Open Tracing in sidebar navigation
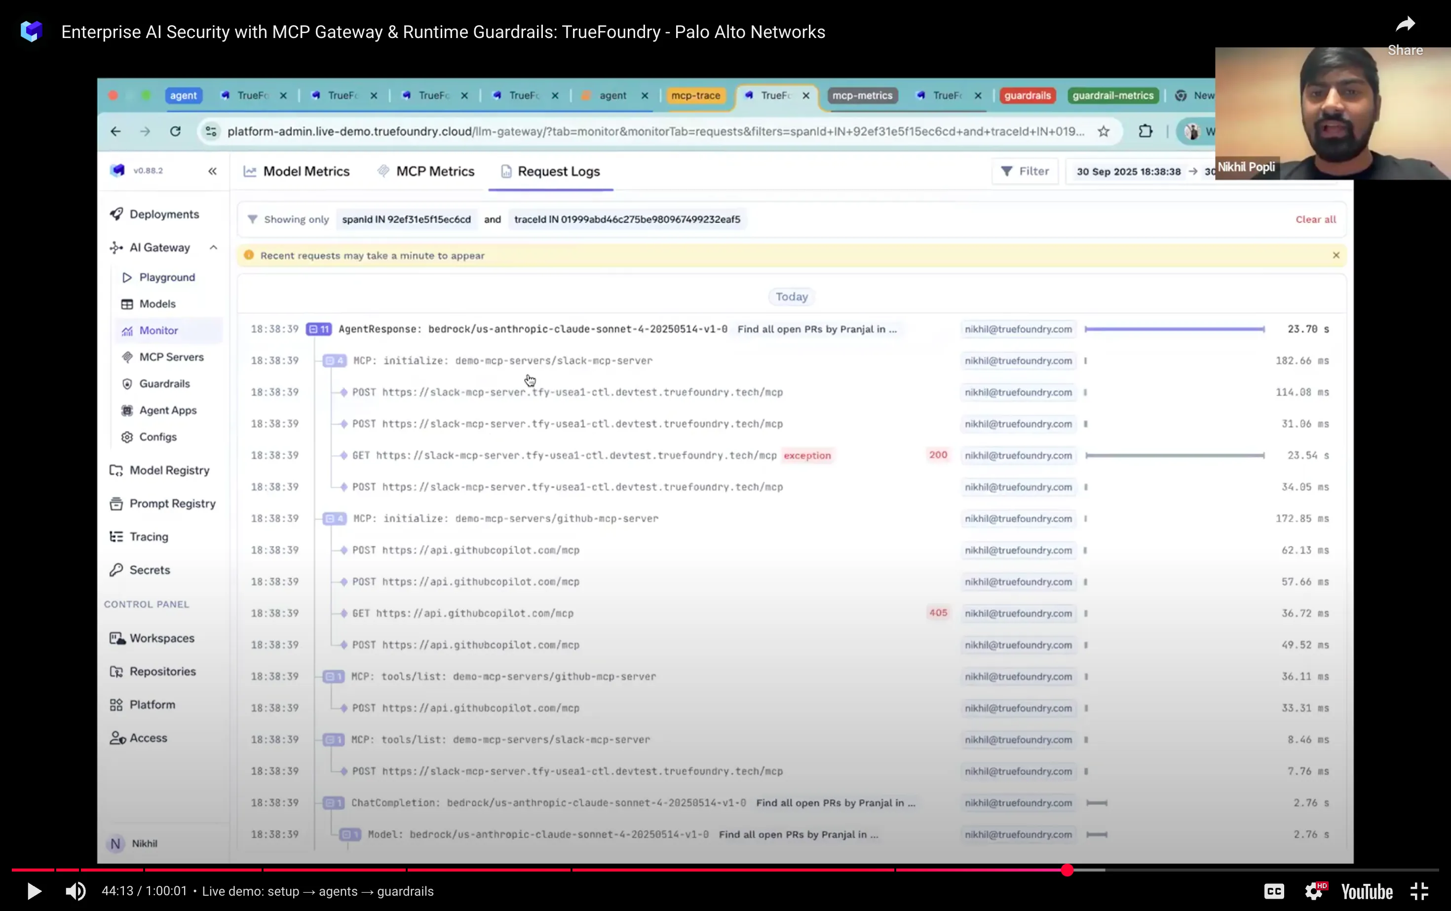The image size is (1451, 911). [148, 537]
